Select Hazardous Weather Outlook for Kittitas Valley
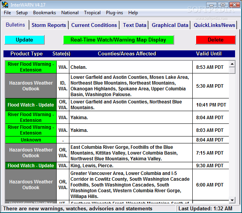 pyautogui.click(x=31, y=153)
